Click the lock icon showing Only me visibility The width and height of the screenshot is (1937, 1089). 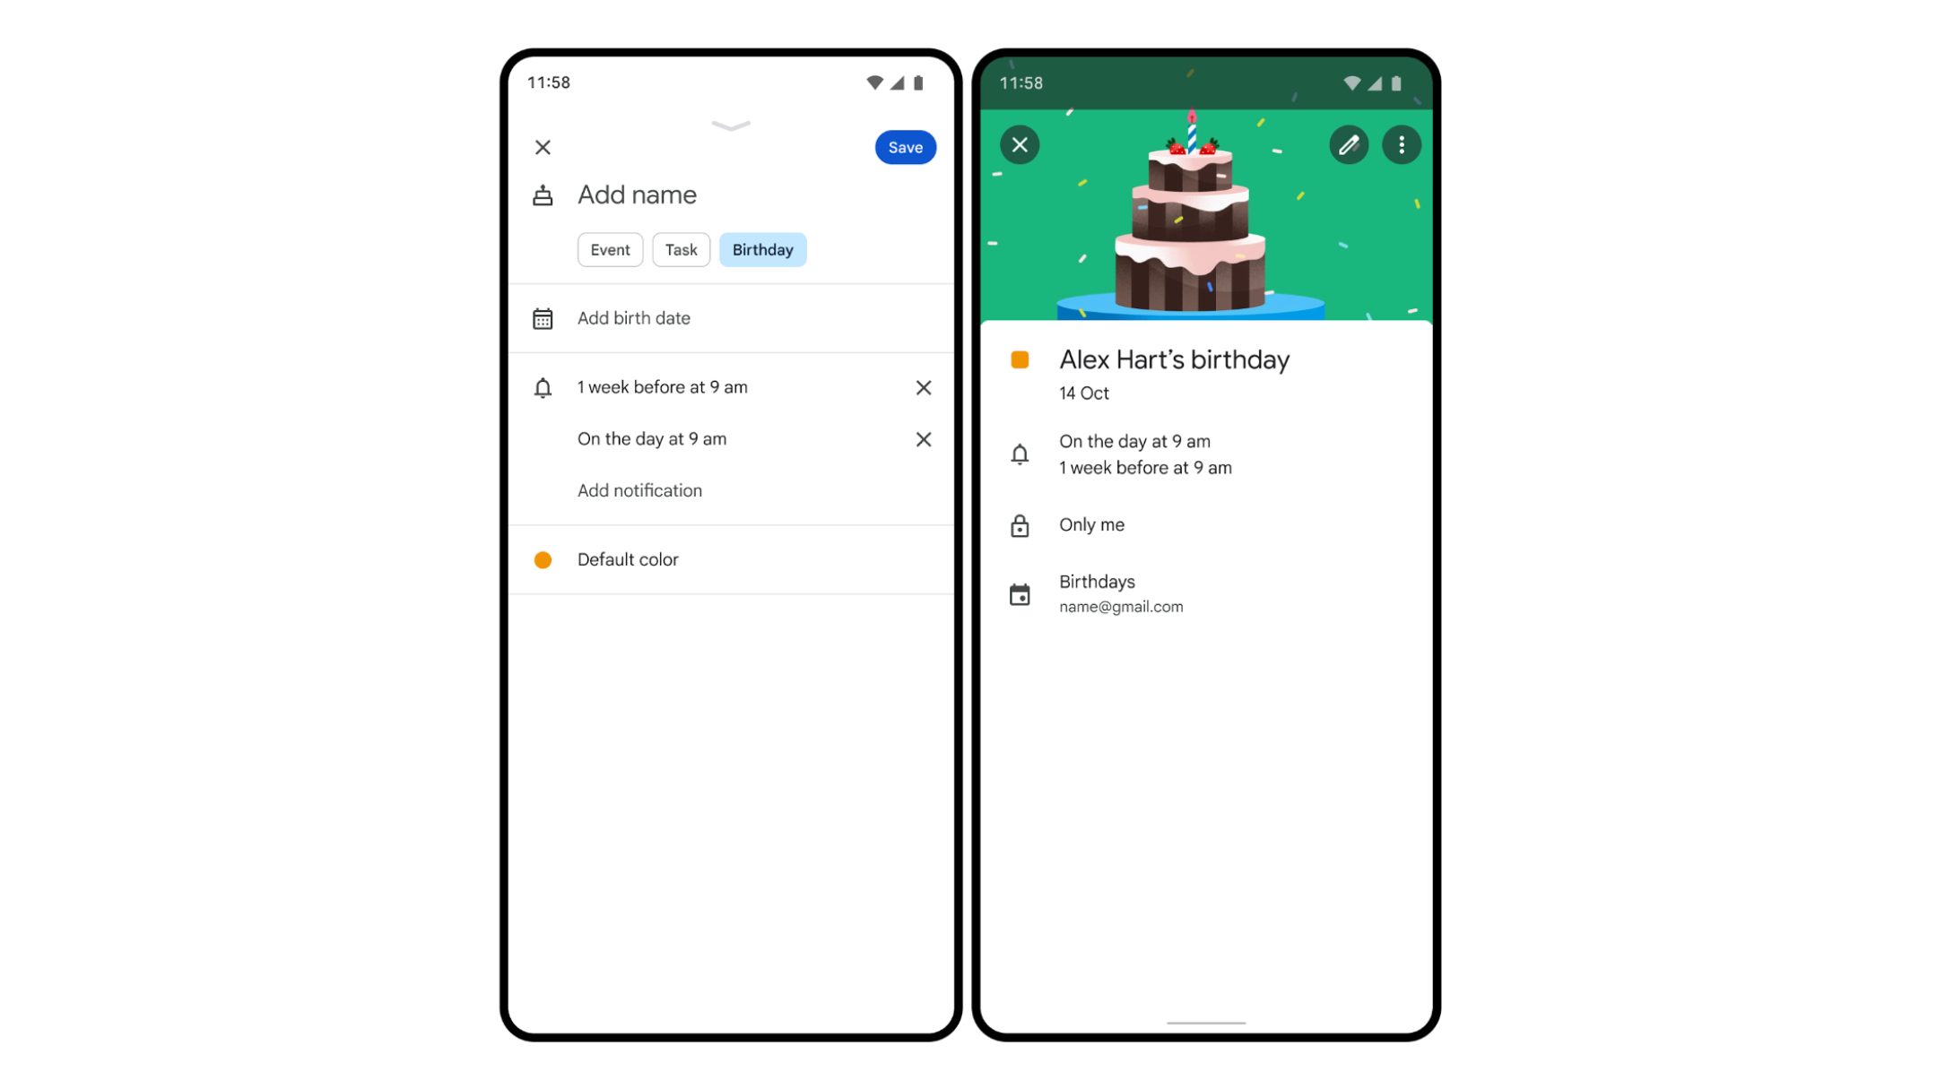[1021, 524]
